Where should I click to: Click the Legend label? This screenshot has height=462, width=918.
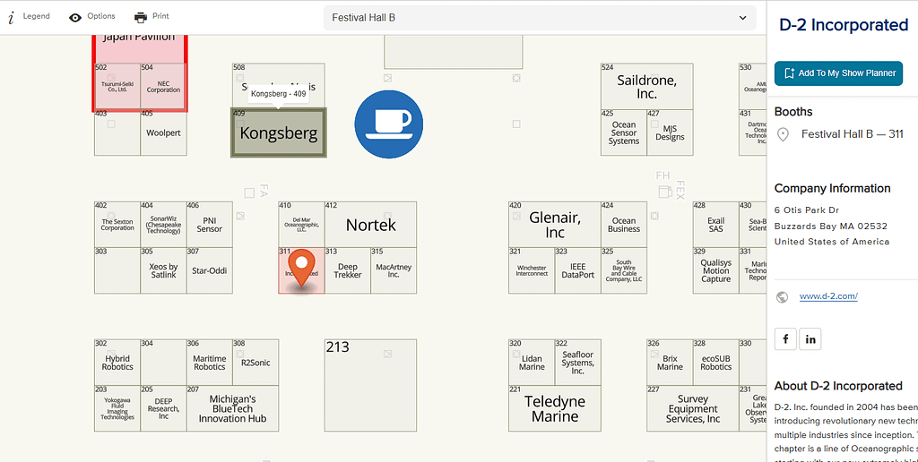tap(36, 16)
